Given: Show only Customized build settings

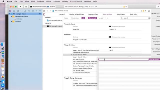Looking at the screenshot, I should (75, 18).
